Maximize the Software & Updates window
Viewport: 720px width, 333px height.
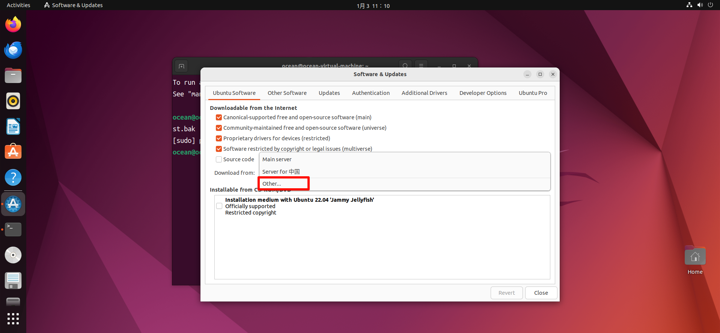click(540, 74)
